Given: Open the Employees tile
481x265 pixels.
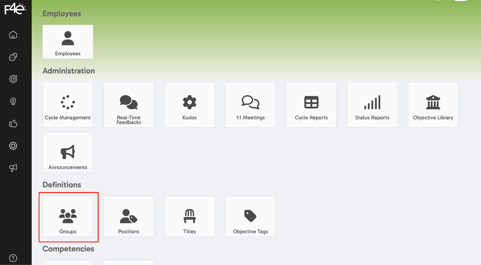Looking at the screenshot, I should (68, 42).
